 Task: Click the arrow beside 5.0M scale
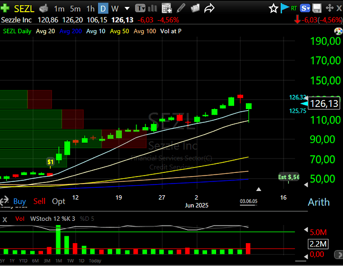[x=306, y=230]
